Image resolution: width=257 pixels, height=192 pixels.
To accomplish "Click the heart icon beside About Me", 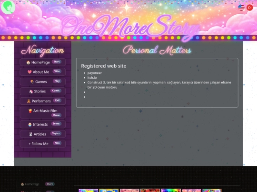I will (30, 72).
